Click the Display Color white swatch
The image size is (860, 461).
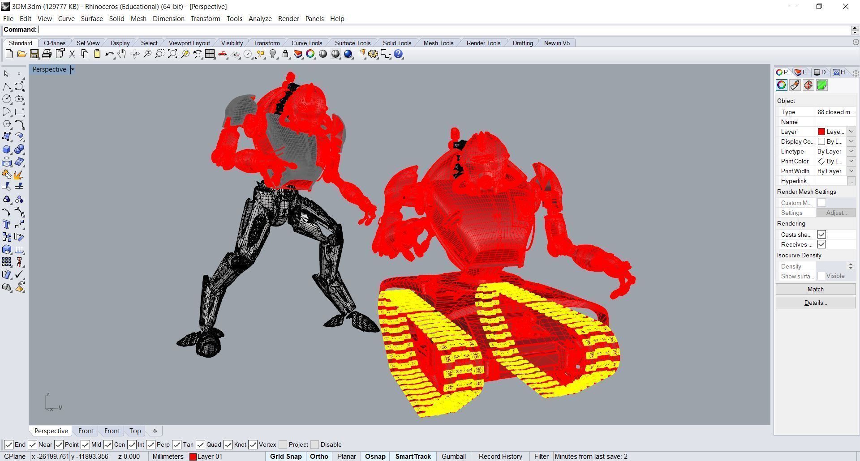pyautogui.click(x=821, y=141)
